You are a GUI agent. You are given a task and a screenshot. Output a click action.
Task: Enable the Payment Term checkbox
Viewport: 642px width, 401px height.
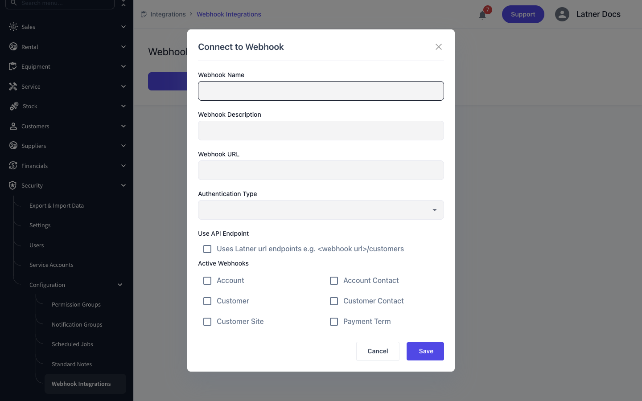[x=334, y=322]
